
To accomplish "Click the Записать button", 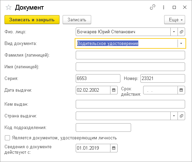I will click(77, 20).
